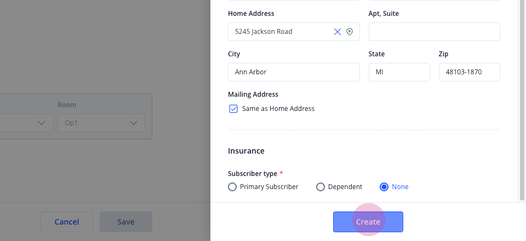Expand the dropdown left of Room
Viewport: 526px width, 241px height.
pos(26,123)
